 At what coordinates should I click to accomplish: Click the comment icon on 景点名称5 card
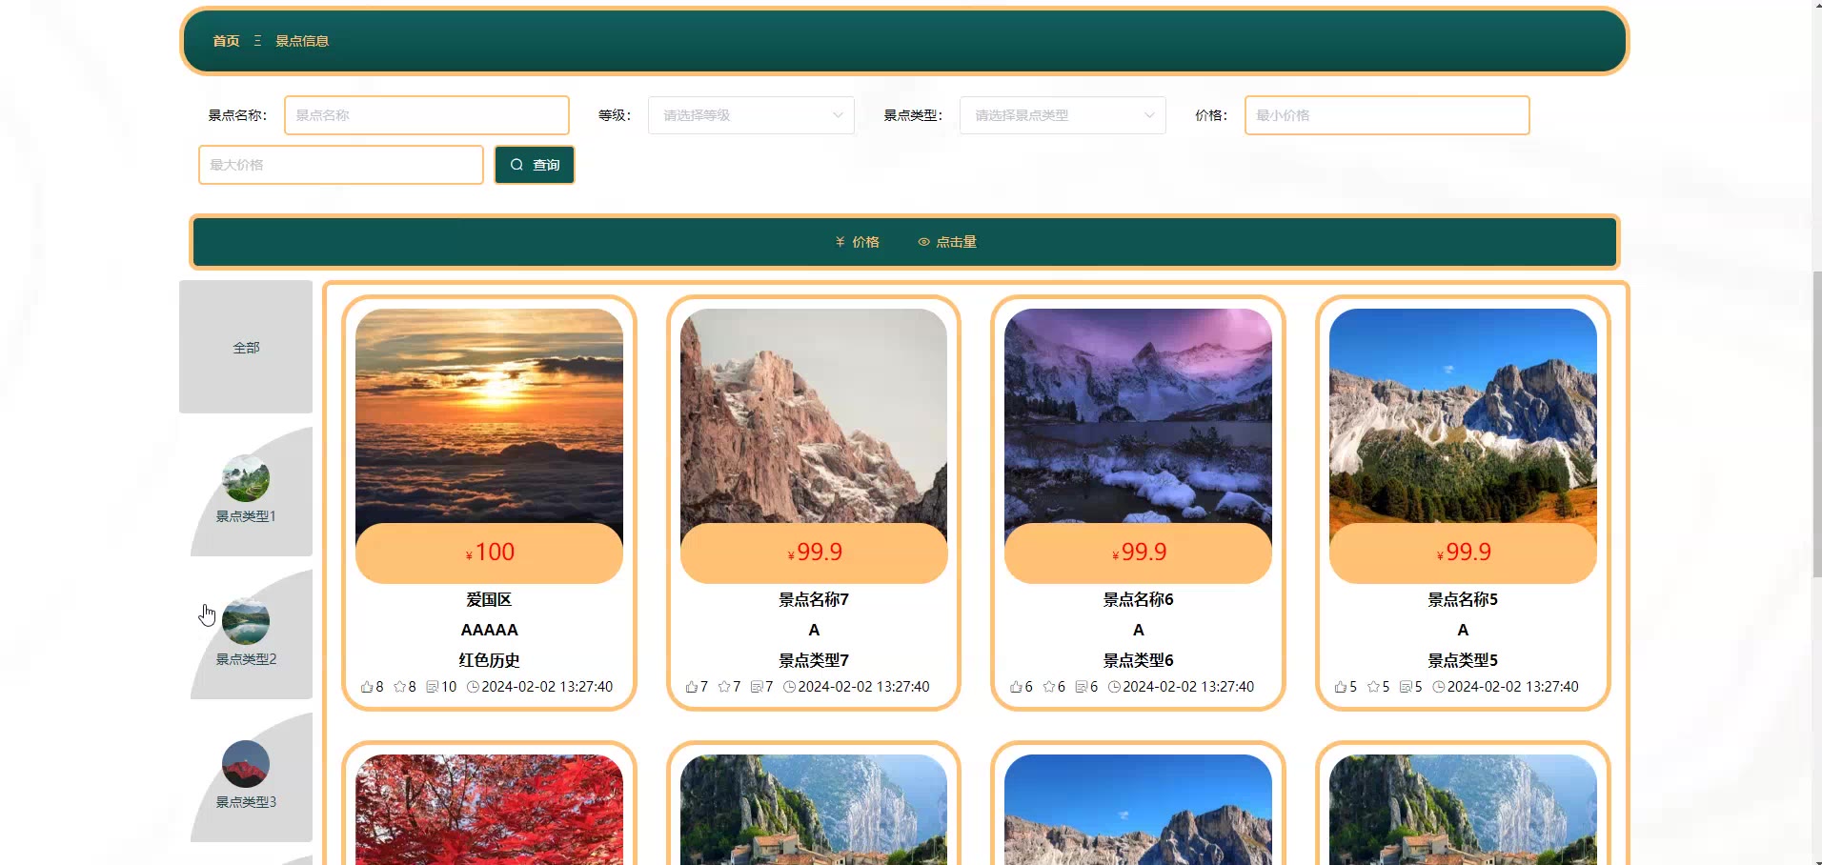click(1406, 687)
